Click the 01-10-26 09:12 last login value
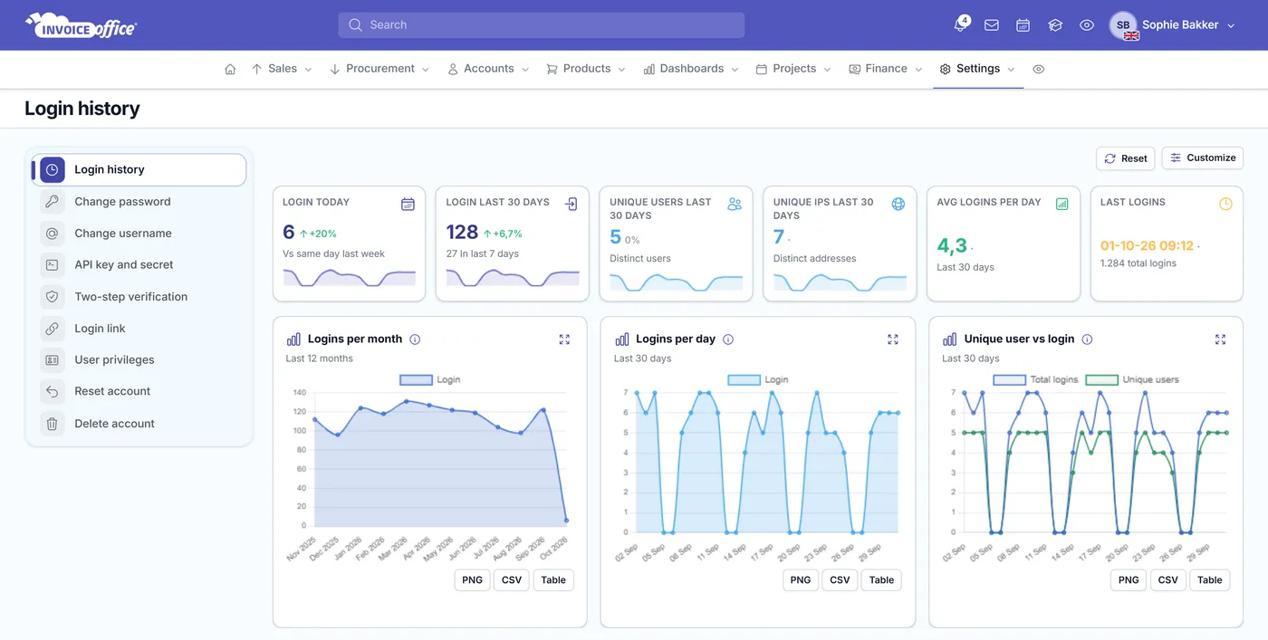This screenshot has height=640, width=1268. click(x=1147, y=245)
